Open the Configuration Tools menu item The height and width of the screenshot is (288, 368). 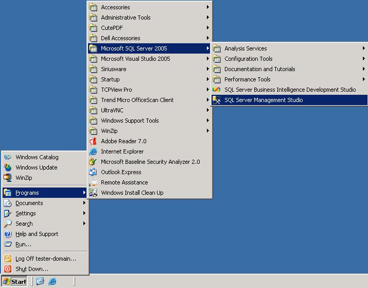click(248, 59)
